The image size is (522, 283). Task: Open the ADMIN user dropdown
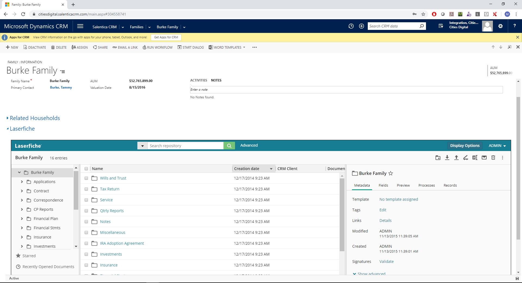pyautogui.click(x=497, y=146)
